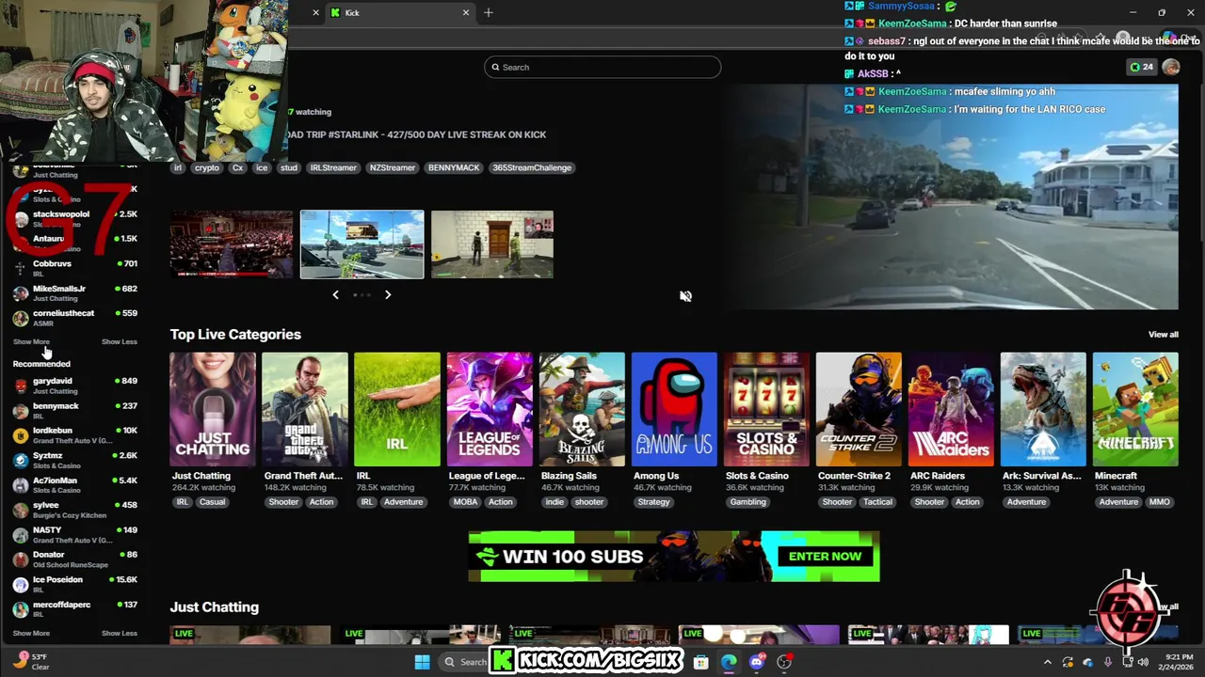Open the profile avatar menu
The width and height of the screenshot is (1205, 677).
pyautogui.click(x=1170, y=67)
